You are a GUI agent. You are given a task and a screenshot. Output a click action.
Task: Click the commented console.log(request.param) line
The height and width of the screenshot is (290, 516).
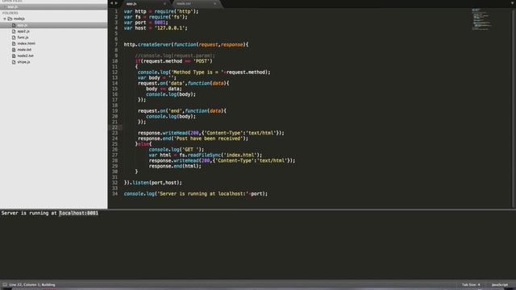pos(175,56)
